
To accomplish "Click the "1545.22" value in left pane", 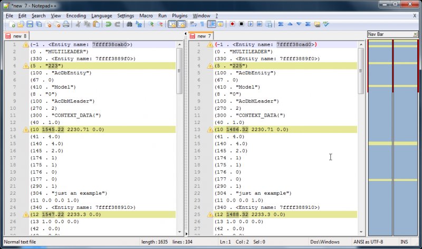I will click(x=53, y=129).
